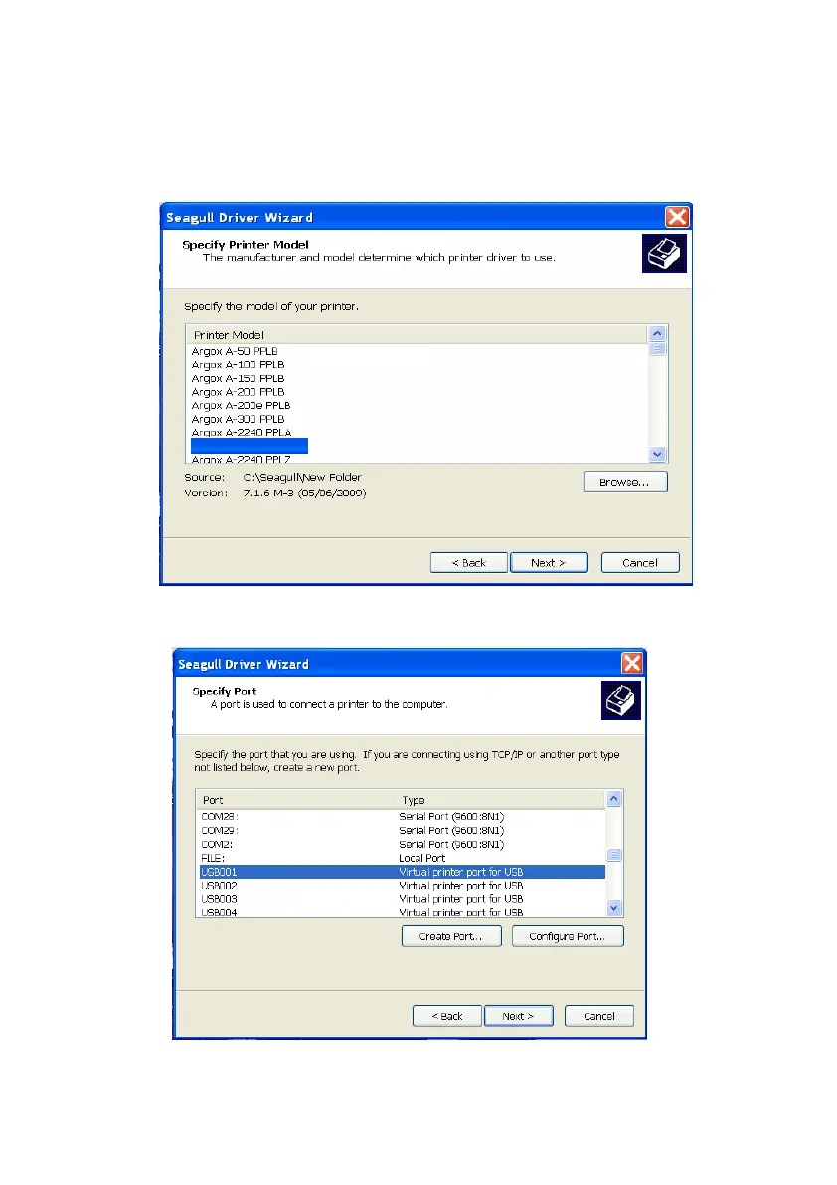Click Next in the Printer Model dialog

pyautogui.click(x=549, y=563)
